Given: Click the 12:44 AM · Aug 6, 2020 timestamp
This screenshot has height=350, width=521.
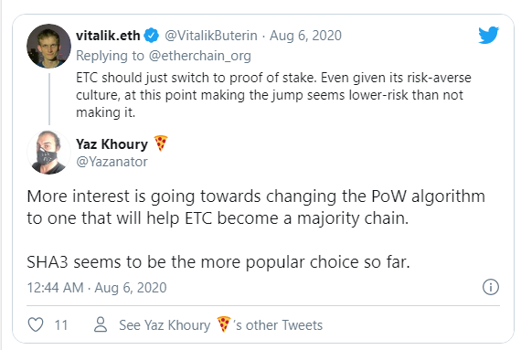Looking at the screenshot, I should point(97,288).
